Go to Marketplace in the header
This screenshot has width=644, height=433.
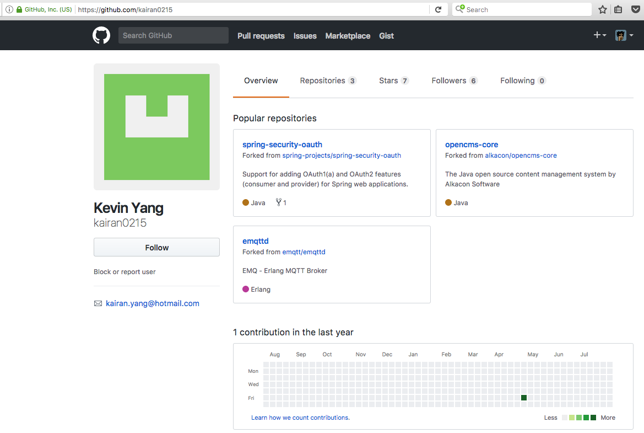click(348, 36)
